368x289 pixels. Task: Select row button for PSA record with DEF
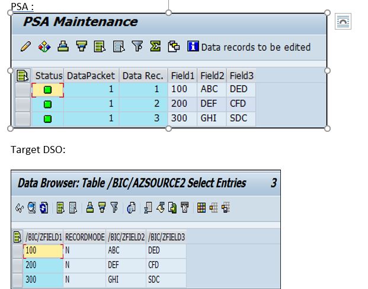coord(23,105)
